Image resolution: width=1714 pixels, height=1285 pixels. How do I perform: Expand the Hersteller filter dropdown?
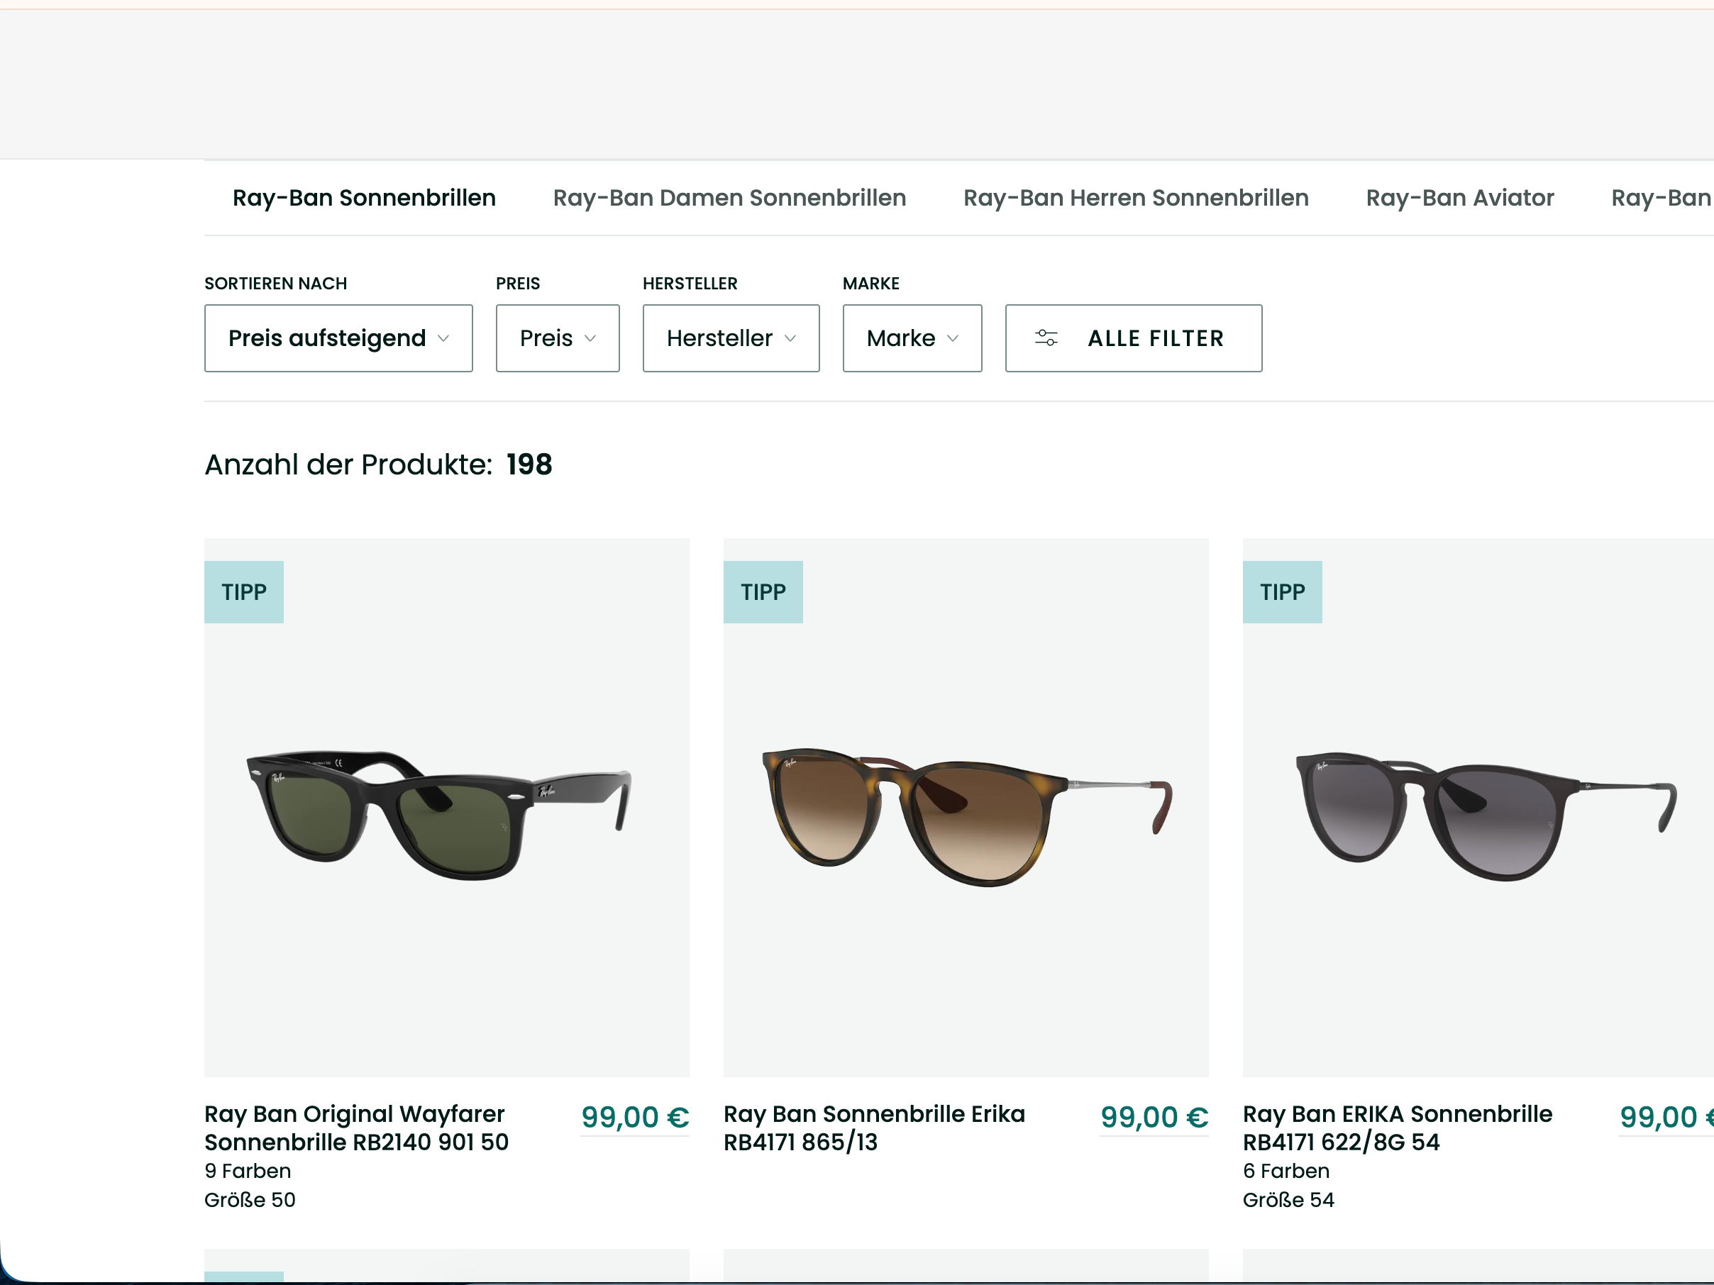731,338
